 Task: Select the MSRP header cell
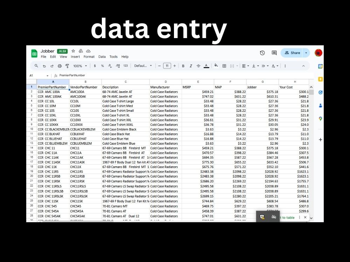(198, 87)
